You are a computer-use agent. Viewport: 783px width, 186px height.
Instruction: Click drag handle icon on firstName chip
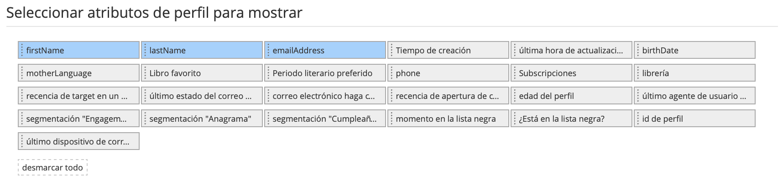(22, 50)
